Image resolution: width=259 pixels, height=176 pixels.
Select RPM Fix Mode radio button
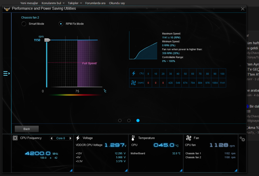point(61,24)
